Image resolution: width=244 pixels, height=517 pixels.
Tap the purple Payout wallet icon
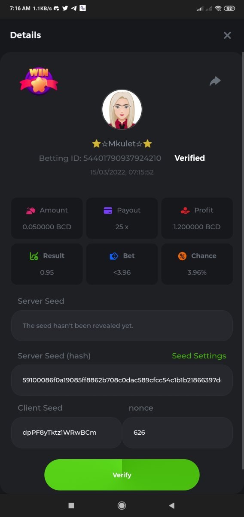click(108, 210)
